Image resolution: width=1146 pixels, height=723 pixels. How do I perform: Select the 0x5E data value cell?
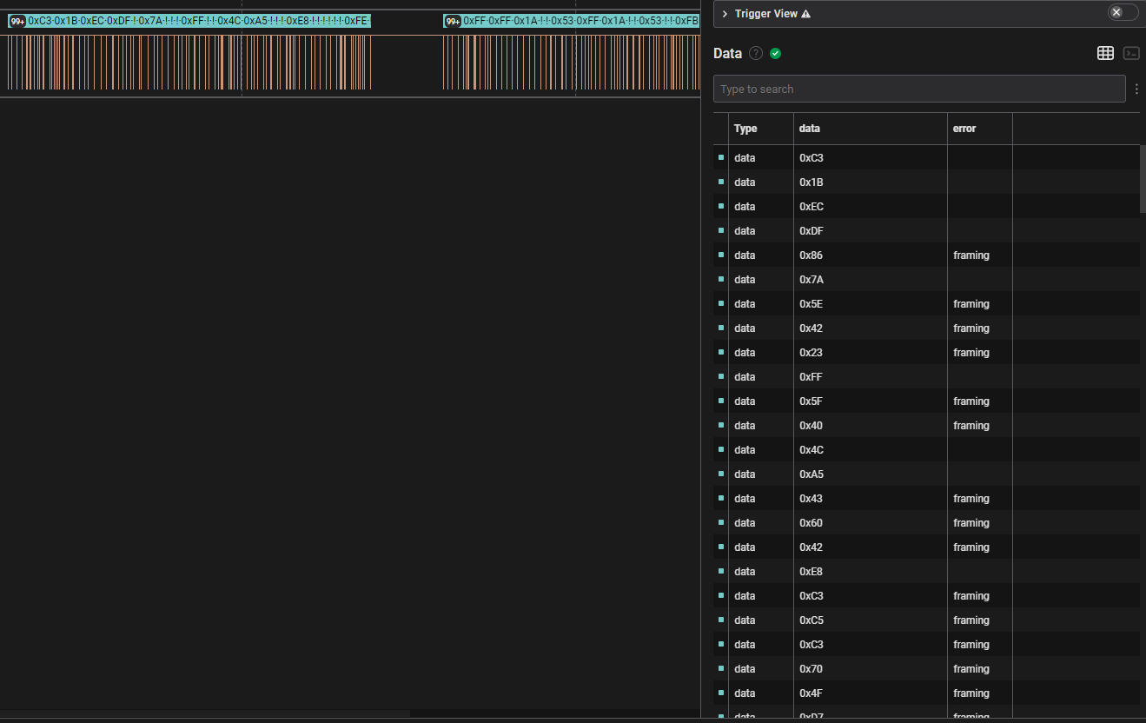pyautogui.click(x=871, y=303)
